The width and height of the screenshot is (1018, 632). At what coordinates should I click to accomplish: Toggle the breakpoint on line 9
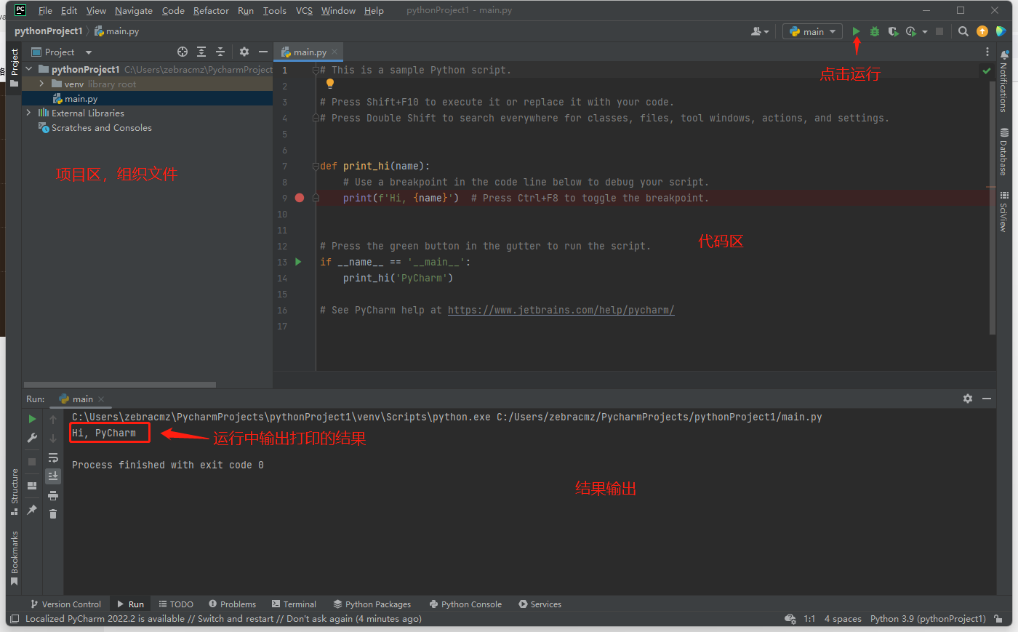(300, 198)
